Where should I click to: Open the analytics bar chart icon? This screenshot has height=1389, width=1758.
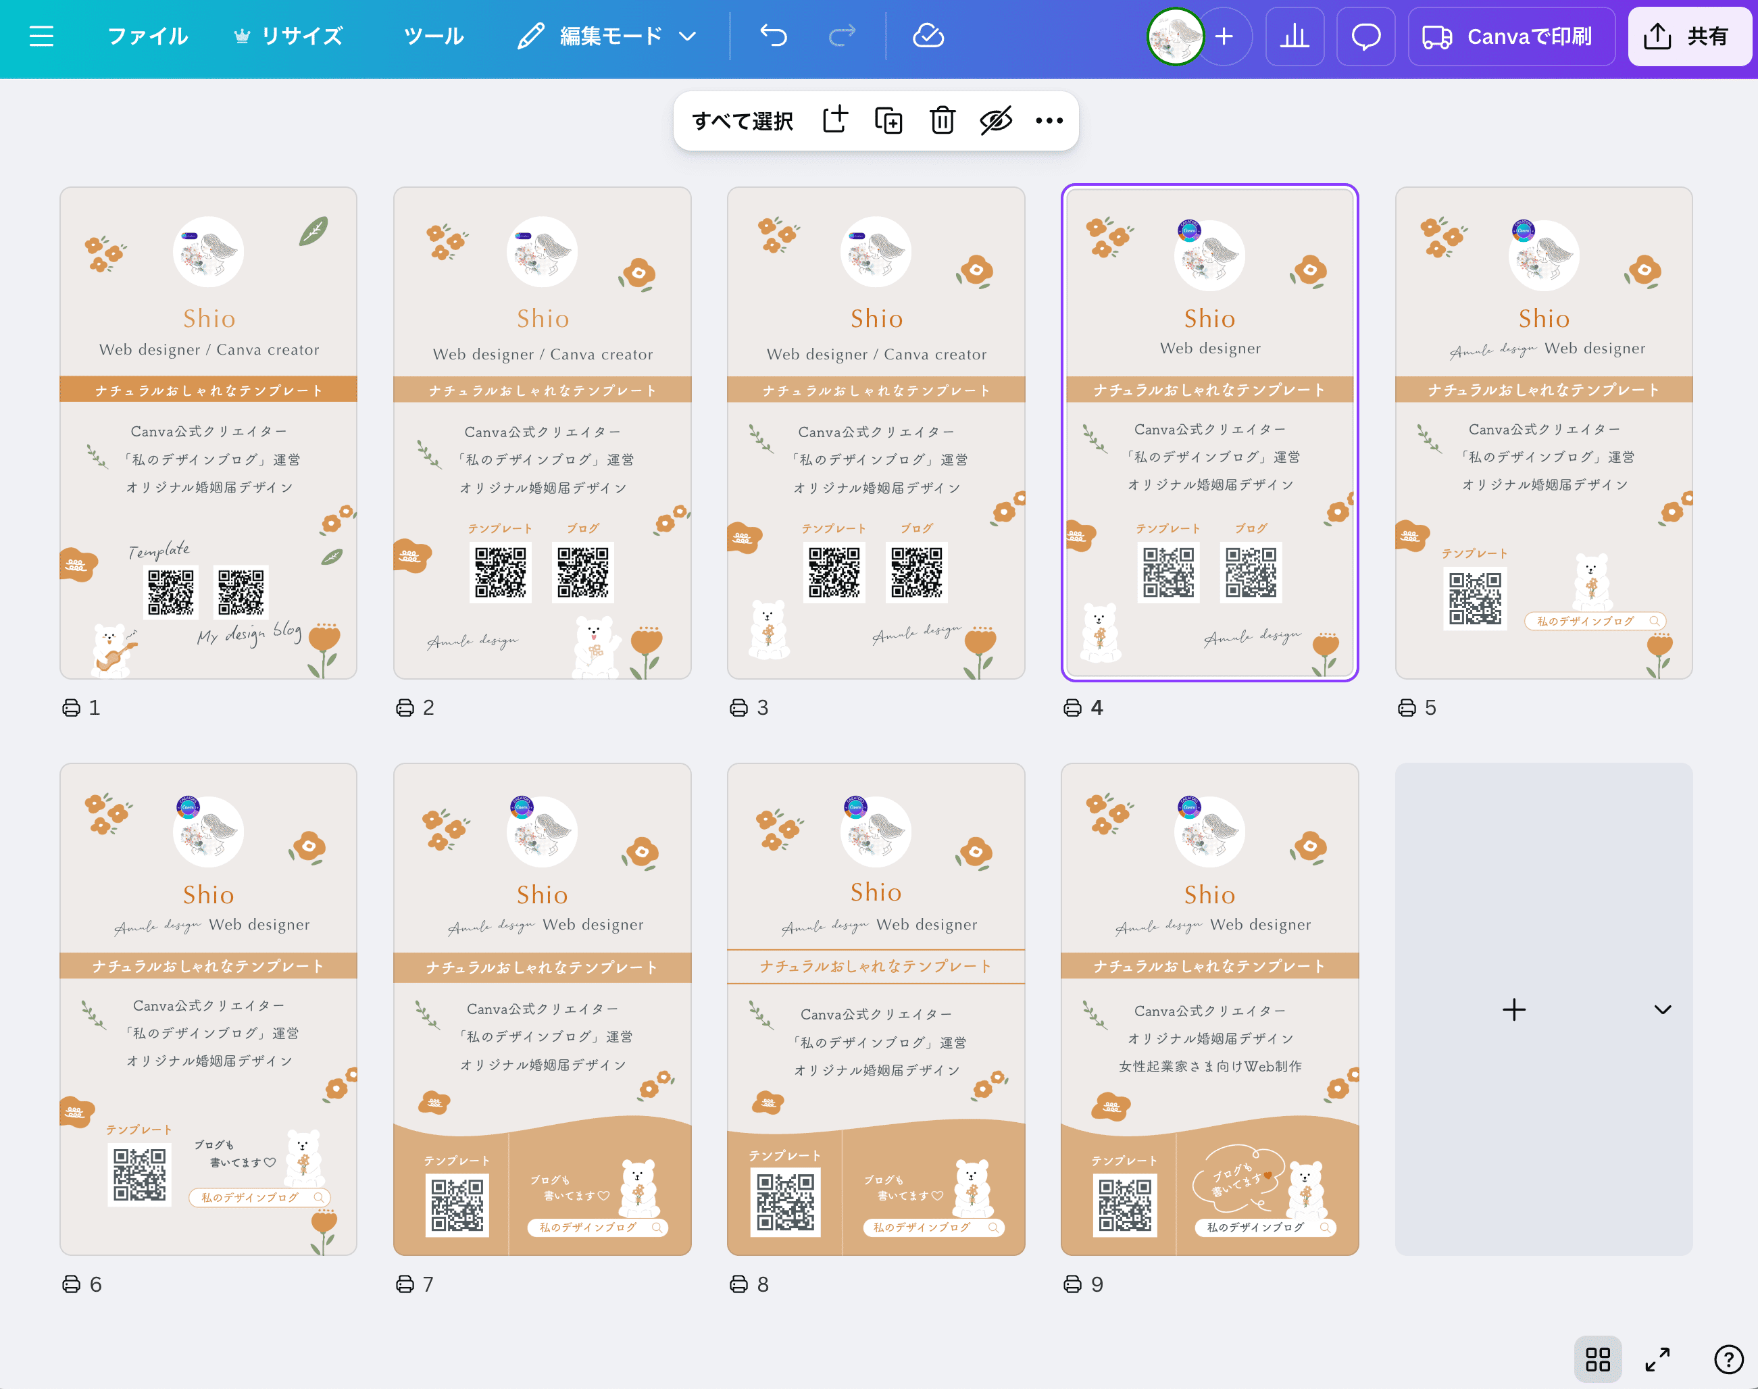(1295, 36)
